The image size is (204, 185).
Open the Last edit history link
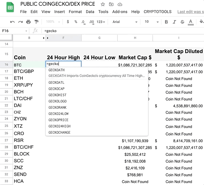click(191, 12)
